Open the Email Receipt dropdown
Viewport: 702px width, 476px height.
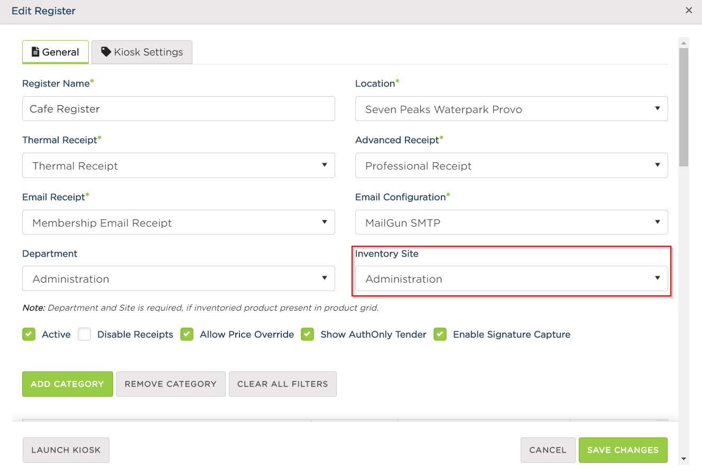(179, 222)
